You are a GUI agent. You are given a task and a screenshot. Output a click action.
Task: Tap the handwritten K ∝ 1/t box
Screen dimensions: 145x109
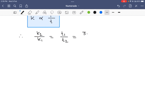[x=43, y=21]
